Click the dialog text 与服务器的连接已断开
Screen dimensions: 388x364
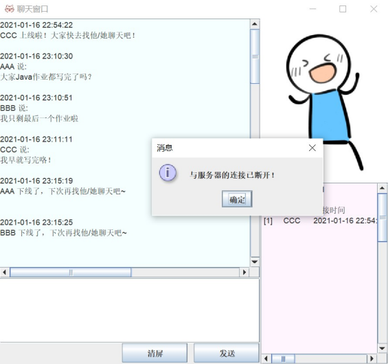pos(232,175)
